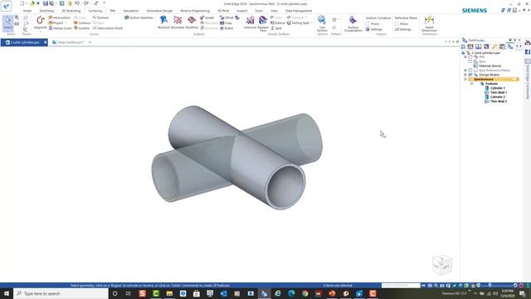The height and width of the screenshot is (299, 531).
Task: Click the Swept surface command
Action: click(x=207, y=17)
